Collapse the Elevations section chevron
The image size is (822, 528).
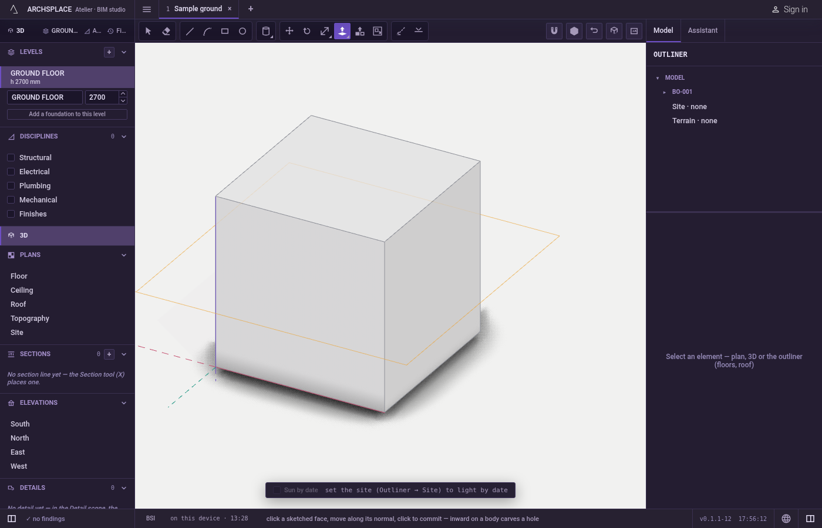(124, 403)
